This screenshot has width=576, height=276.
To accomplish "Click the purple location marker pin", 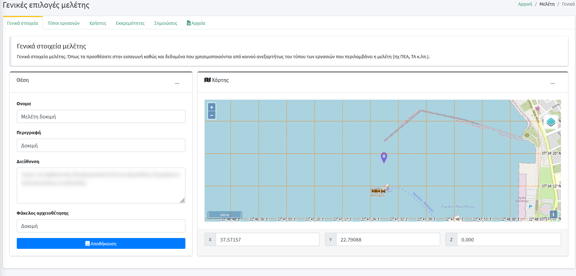I will pos(384,157).
